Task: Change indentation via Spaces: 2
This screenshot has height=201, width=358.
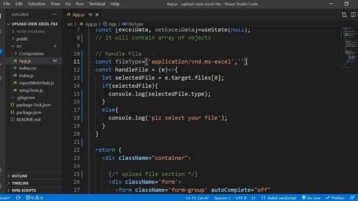Action: pyautogui.click(x=222, y=198)
